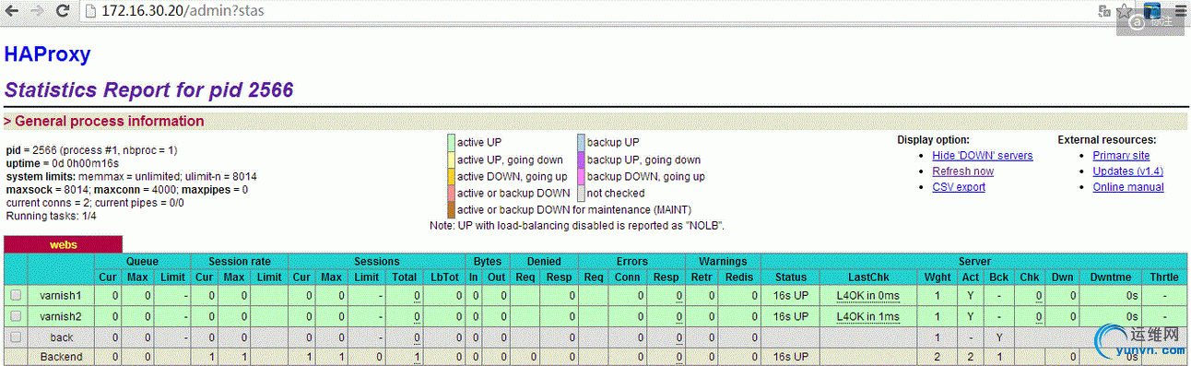Viewport: 1191px width, 366px height.
Task: Check the varnish1 server checkbox
Action: 15,295
